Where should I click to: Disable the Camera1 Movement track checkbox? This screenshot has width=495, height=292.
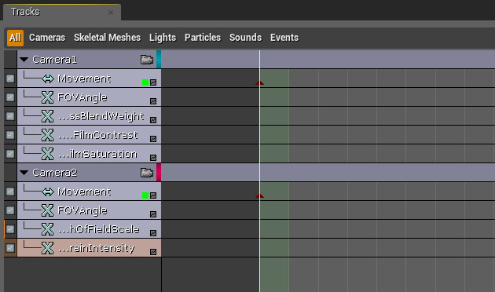click(10, 78)
